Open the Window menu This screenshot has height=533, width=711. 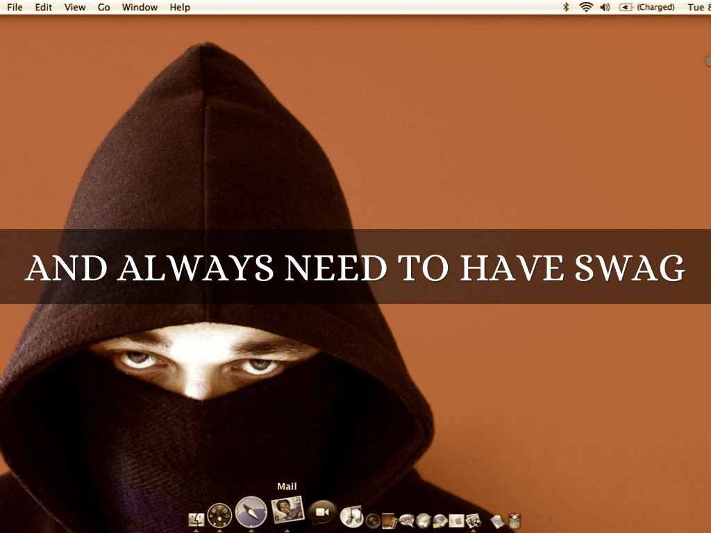click(x=140, y=7)
